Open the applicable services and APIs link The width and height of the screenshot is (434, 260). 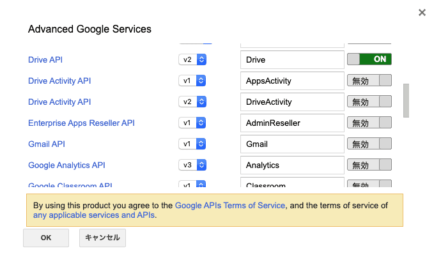pos(93,215)
